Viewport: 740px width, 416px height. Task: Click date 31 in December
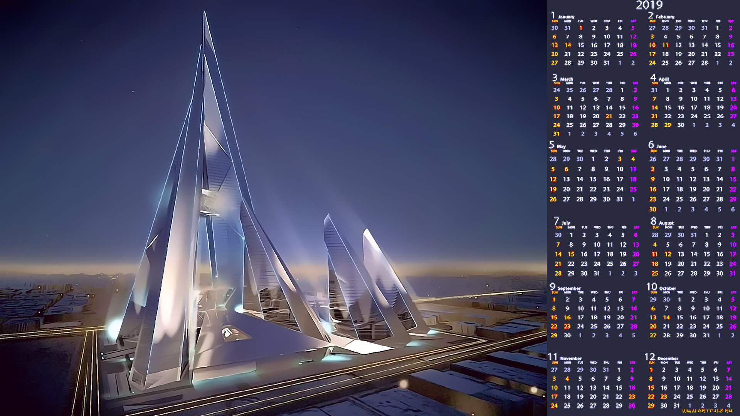(676, 406)
